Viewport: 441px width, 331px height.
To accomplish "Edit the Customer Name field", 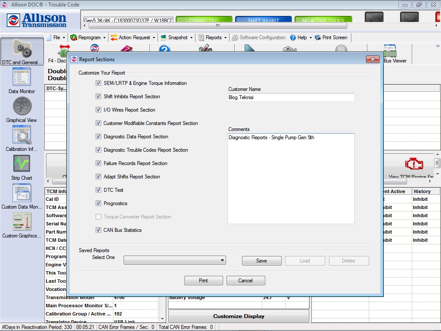I will pyautogui.click(x=291, y=97).
